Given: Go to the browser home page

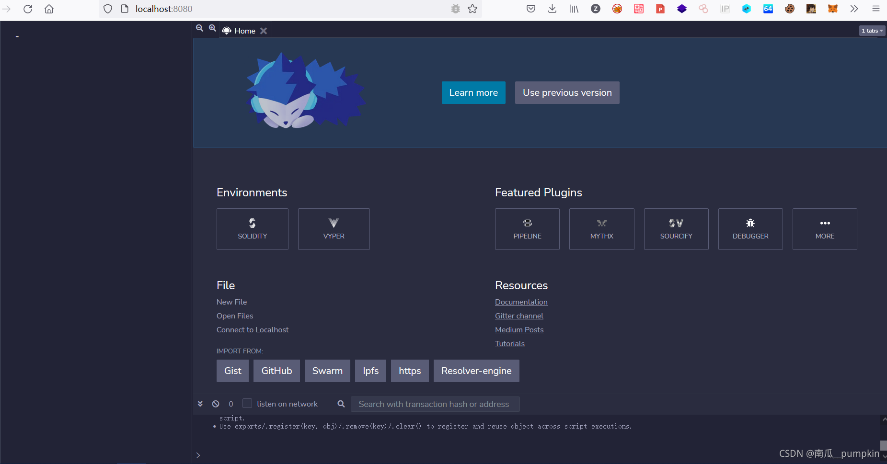Looking at the screenshot, I should point(49,9).
